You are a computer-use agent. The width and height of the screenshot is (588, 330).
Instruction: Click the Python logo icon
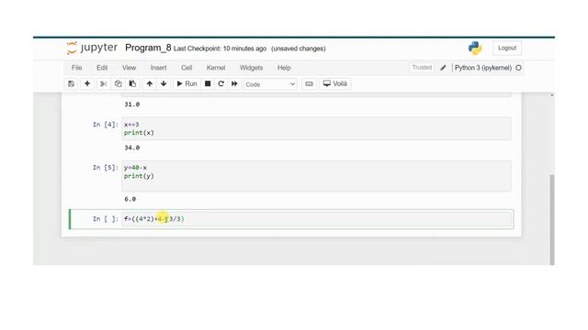click(x=475, y=48)
